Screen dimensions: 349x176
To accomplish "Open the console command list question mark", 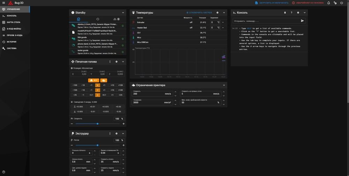I will pyautogui.click(x=291, y=13).
